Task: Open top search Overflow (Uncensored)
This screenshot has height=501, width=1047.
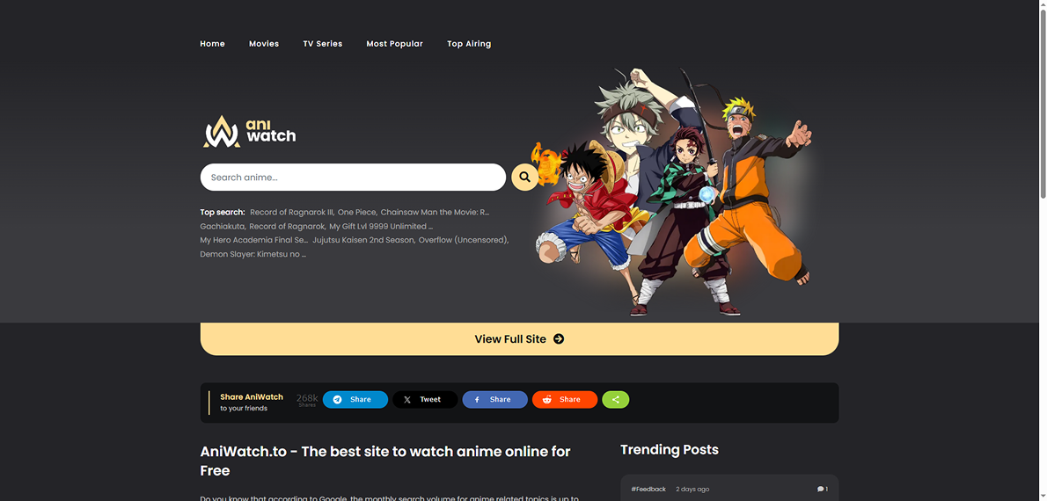Action: (x=464, y=239)
